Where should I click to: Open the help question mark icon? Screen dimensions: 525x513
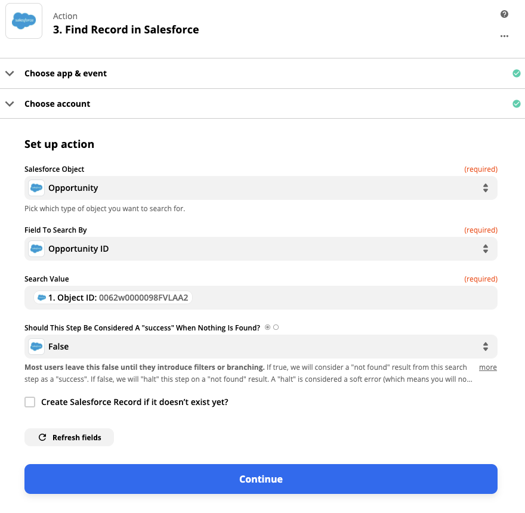pyautogui.click(x=504, y=14)
